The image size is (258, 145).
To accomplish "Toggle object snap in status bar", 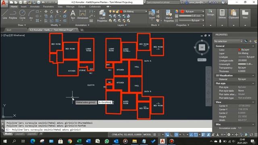I will tap(196, 135).
